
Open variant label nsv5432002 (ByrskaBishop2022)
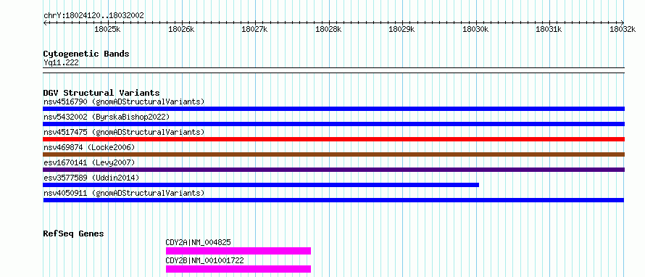pyautogui.click(x=107, y=117)
